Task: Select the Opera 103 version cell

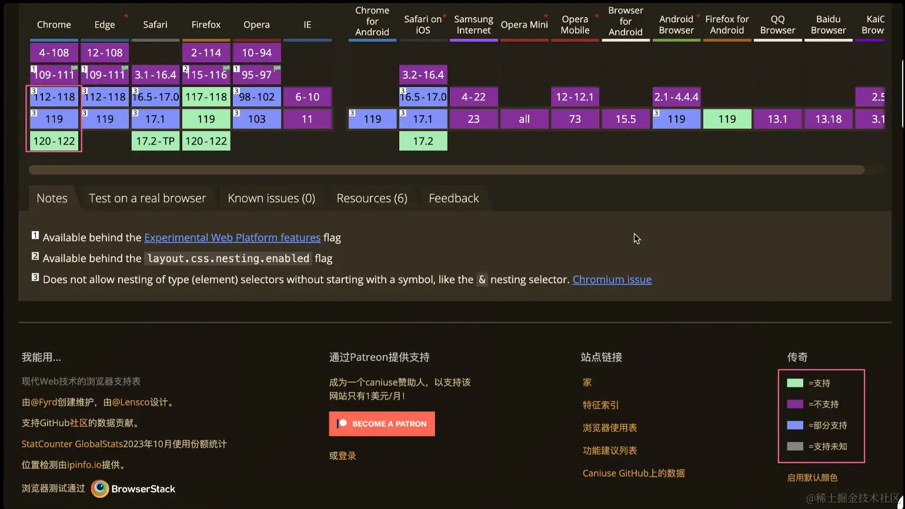Action: click(257, 119)
